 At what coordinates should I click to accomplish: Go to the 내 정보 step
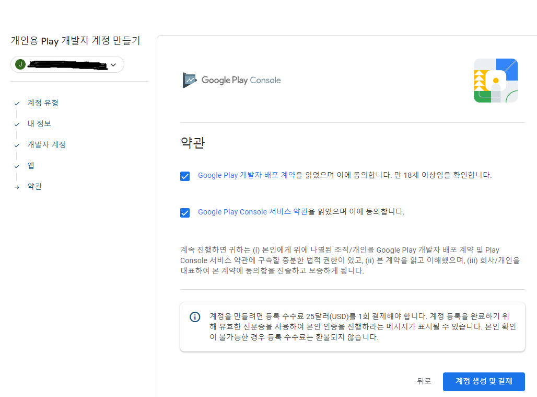coord(39,124)
